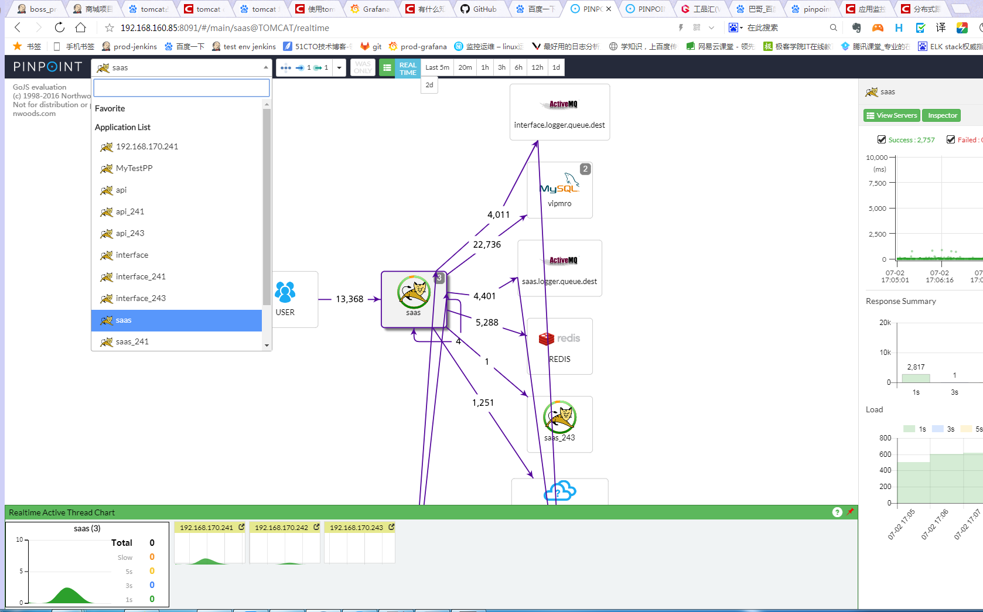Switch to the Grafana browser tab

370,9
